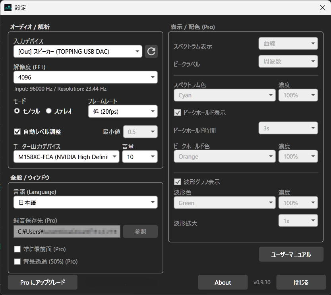Click the v0.9.30 version text

pyautogui.click(x=262, y=282)
